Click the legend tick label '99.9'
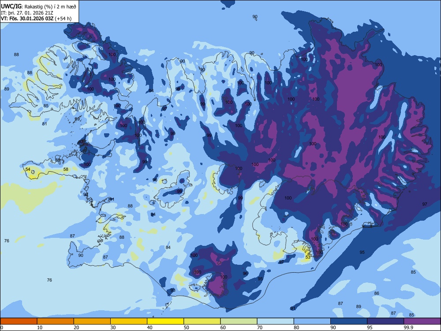The width and height of the screenshot is (441, 331). click(408, 327)
